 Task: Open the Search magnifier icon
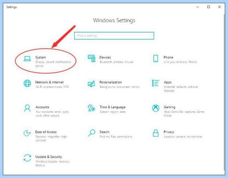[x=92, y=133]
